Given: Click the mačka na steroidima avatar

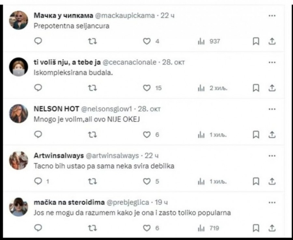Looking at the screenshot, I should [18, 207].
